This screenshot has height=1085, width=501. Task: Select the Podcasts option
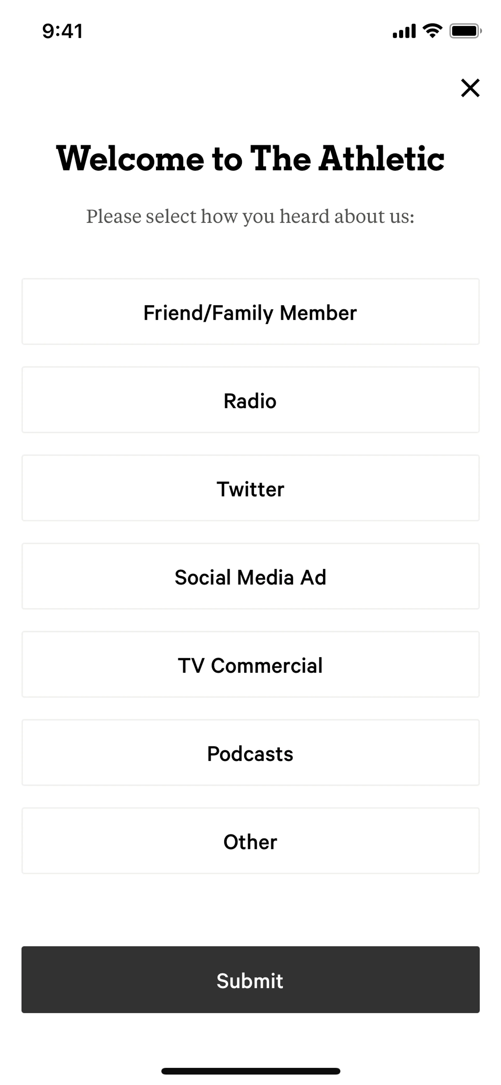click(x=250, y=753)
